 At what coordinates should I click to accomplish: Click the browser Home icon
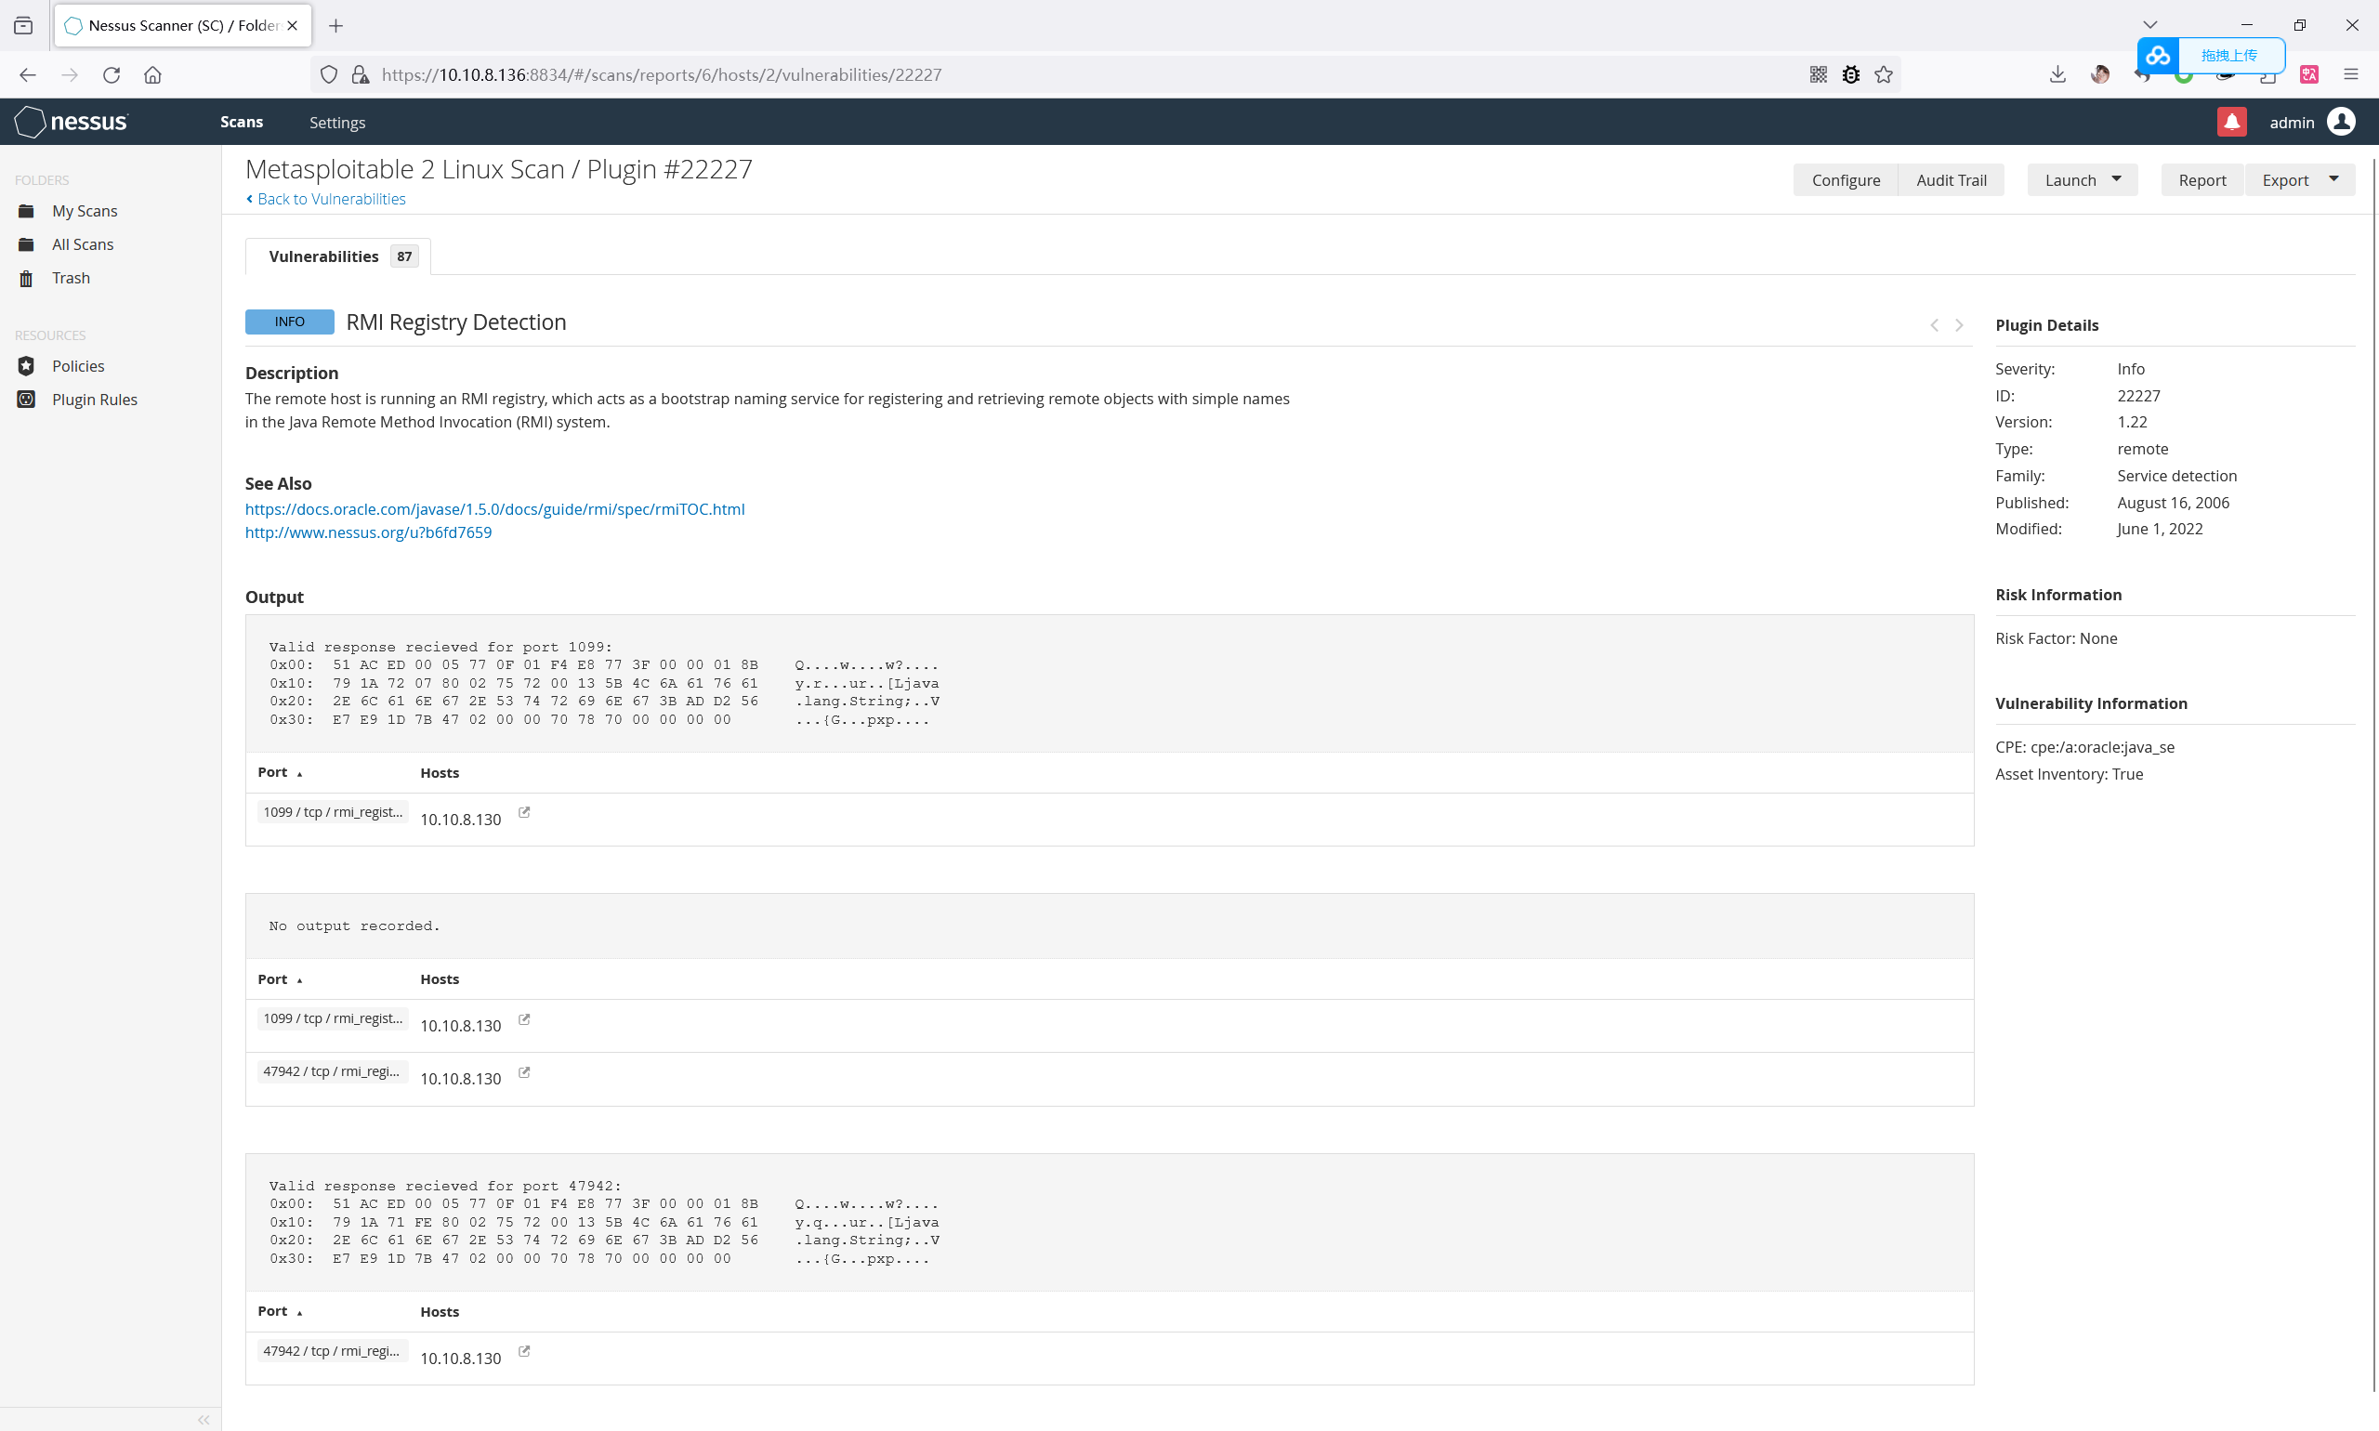[x=152, y=74]
